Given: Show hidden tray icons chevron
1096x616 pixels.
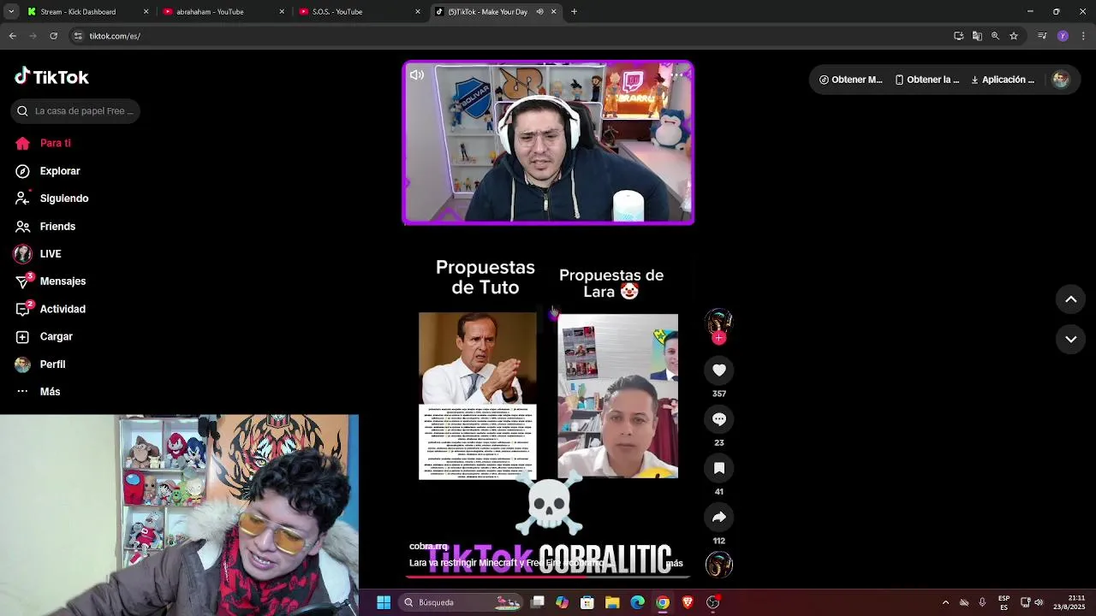Looking at the screenshot, I should click(x=945, y=602).
